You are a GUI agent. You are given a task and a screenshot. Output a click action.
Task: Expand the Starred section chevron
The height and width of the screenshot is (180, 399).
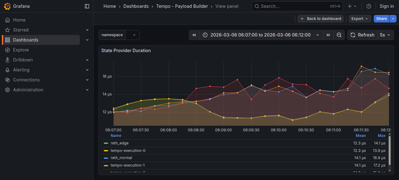pyautogui.click(x=87, y=30)
